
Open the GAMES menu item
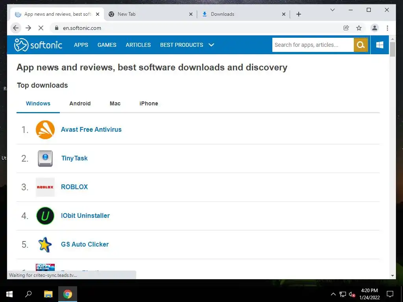click(107, 45)
